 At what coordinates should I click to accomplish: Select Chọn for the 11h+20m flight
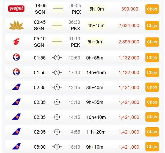(x=152, y=132)
